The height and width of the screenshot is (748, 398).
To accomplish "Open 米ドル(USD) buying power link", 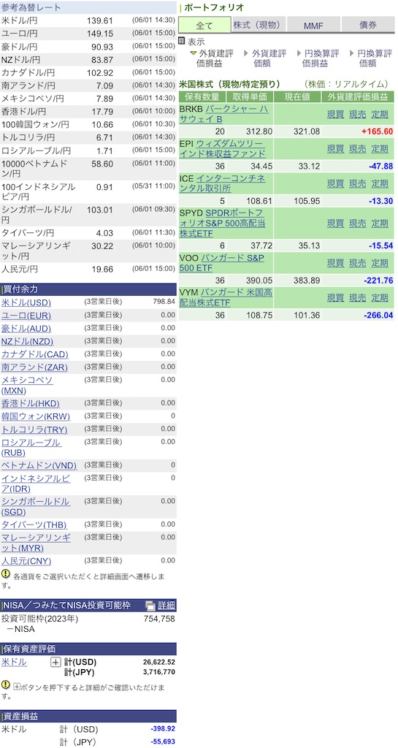I will pyautogui.click(x=26, y=302).
